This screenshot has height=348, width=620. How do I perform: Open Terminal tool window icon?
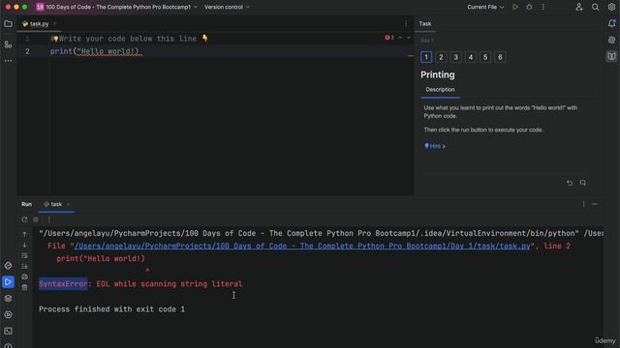point(8,331)
